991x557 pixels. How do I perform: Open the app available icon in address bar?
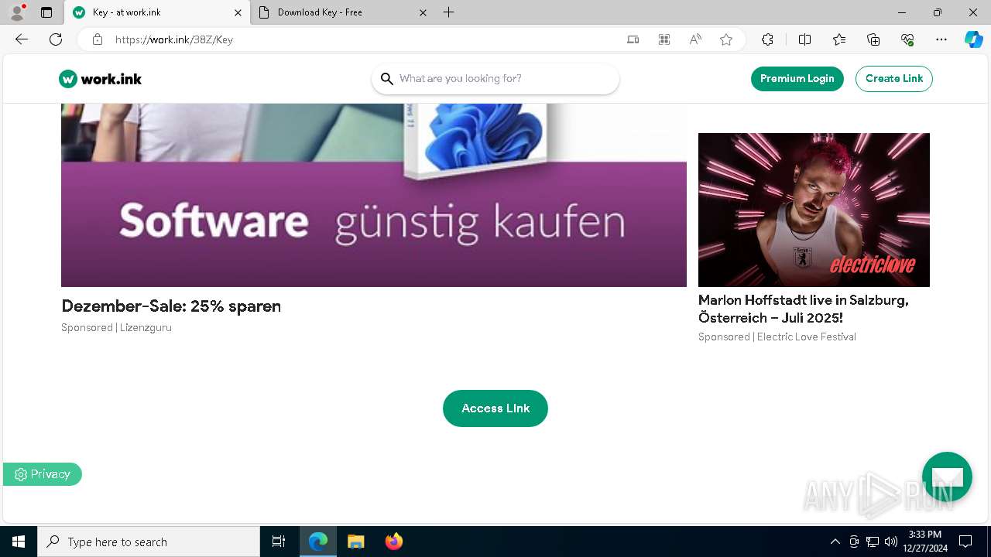(x=633, y=39)
